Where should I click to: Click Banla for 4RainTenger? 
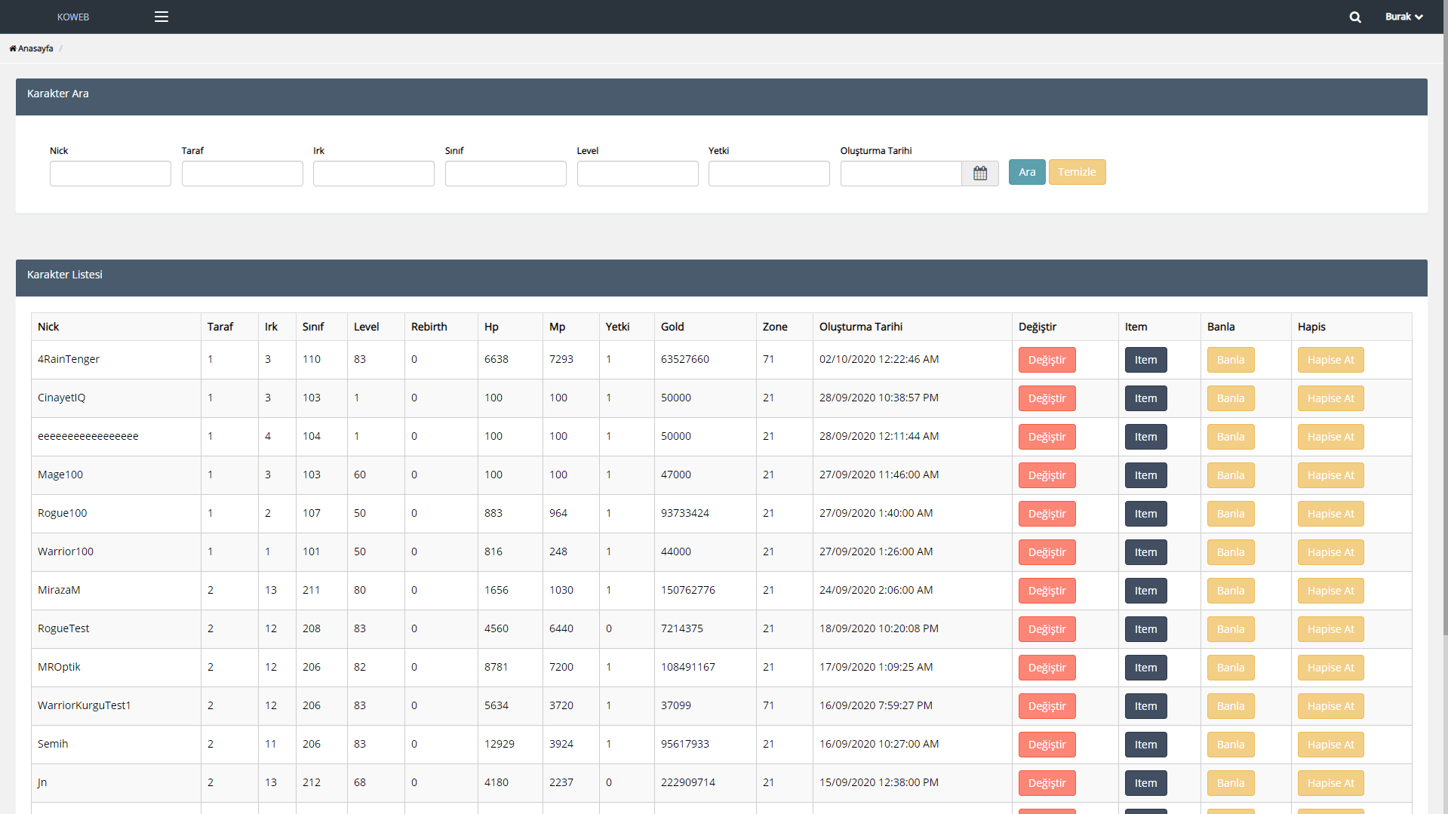tap(1231, 360)
